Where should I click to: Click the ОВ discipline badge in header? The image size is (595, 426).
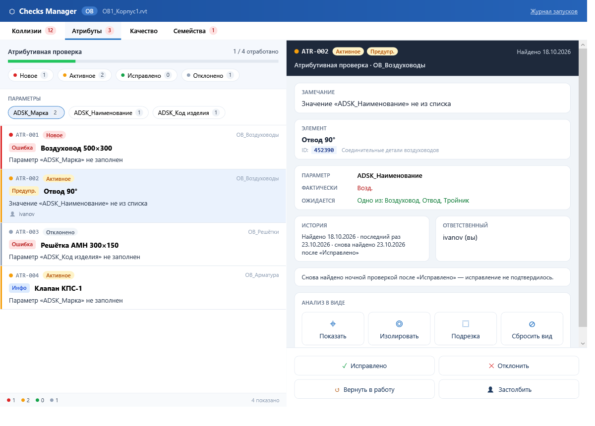point(89,11)
